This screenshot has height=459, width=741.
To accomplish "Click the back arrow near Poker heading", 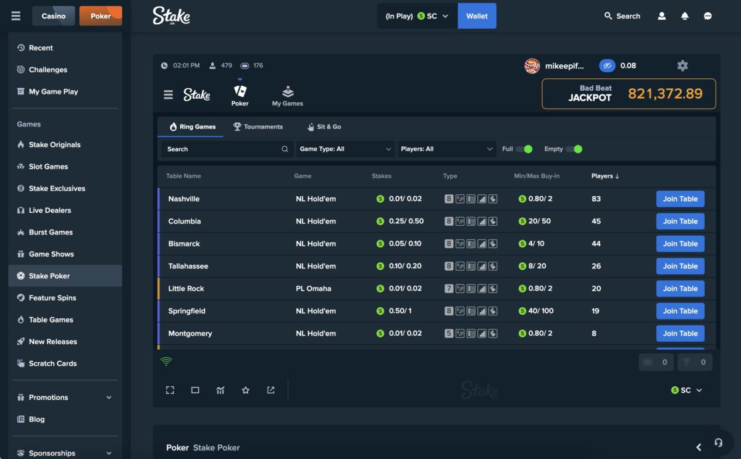I will 699,447.
